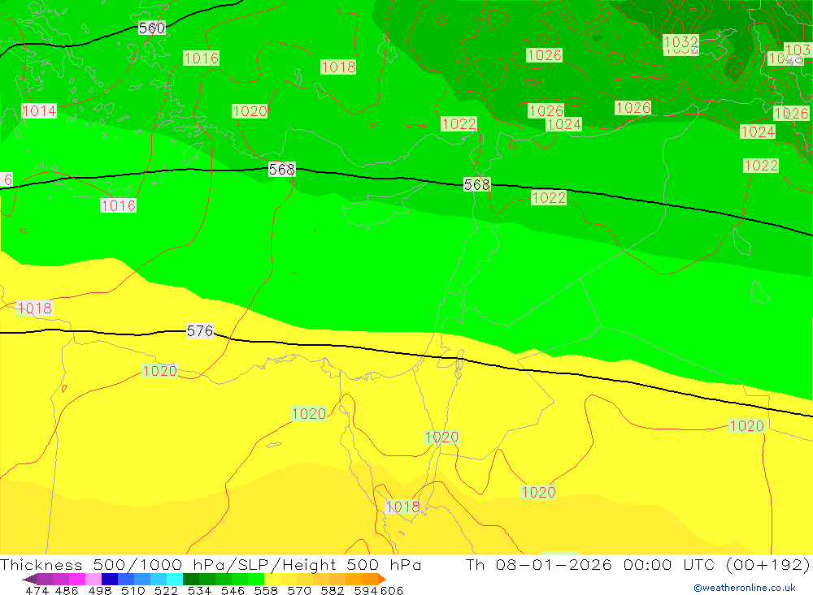The image size is (813, 595).
Task: Pick the yellow legend swatch after 558
Action: tap(272, 579)
